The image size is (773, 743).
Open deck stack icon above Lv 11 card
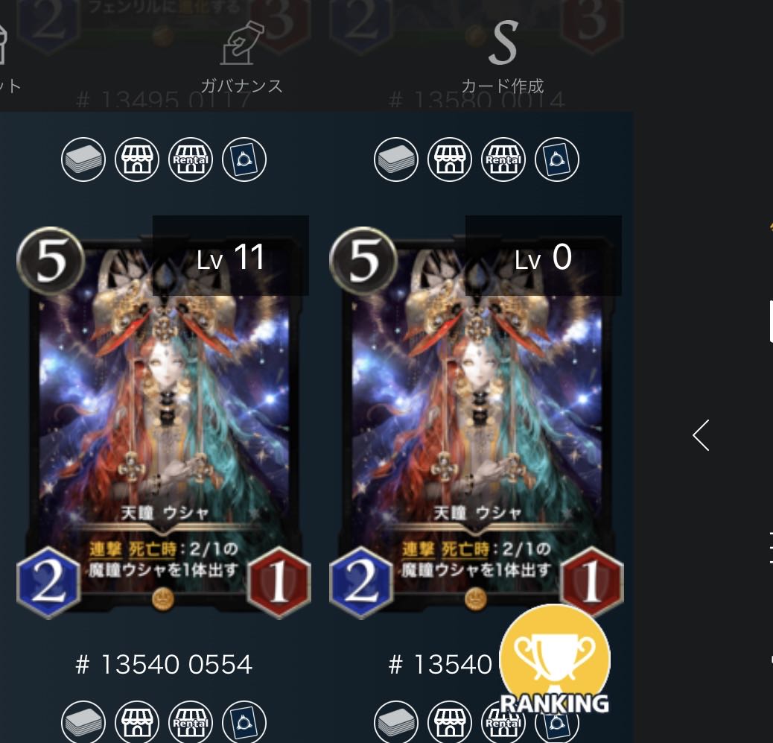pyautogui.click(x=83, y=159)
